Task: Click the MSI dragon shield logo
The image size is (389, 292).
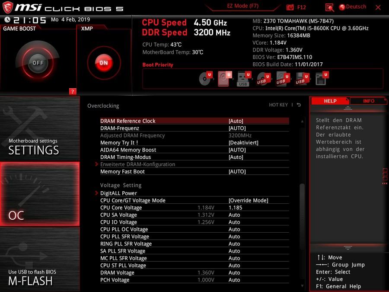Action: (7, 7)
